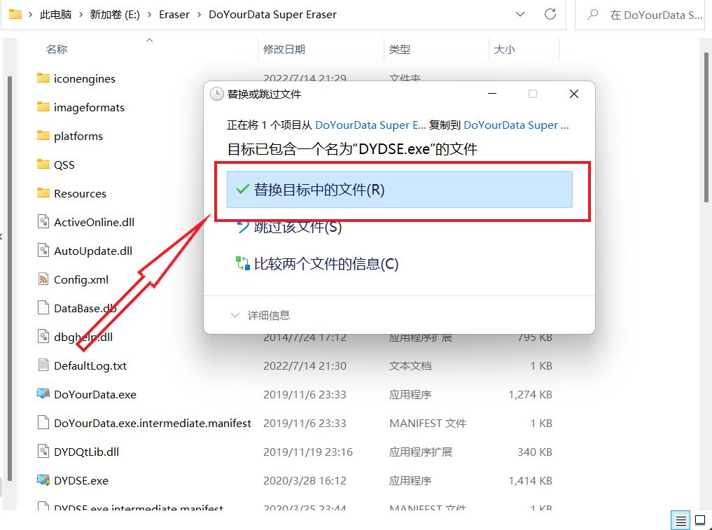Viewport: 712px width, 530px height.
Task: Minimize the 替换或跳过文件 dialog
Action: click(x=491, y=94)
